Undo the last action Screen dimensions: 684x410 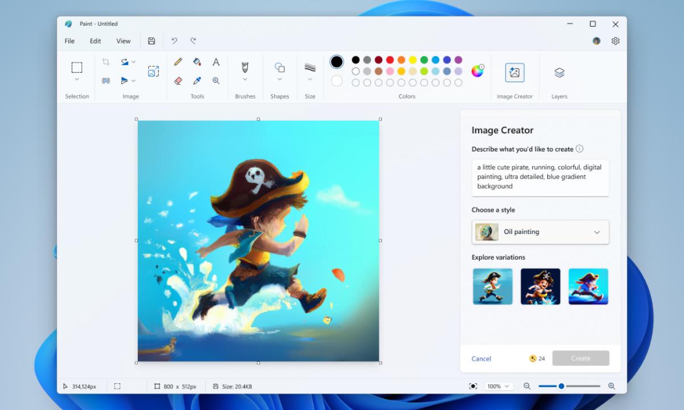point(174,40)
